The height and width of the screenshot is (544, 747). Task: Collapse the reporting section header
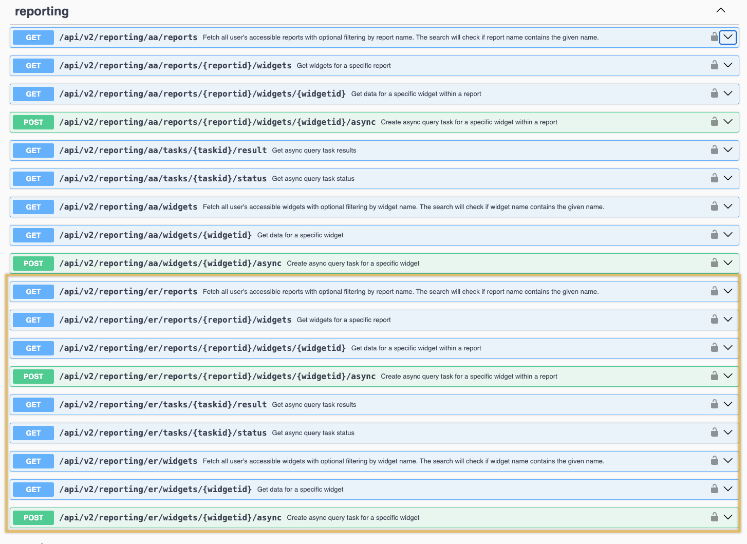tap(721, 11)
